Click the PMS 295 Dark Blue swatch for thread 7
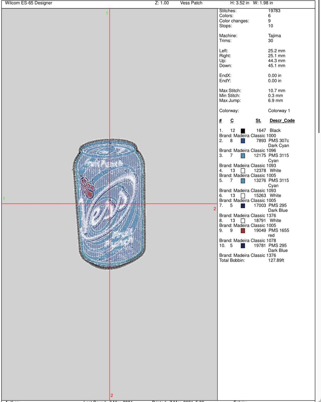This screenshot has width=321, height=402. point(243,206)
